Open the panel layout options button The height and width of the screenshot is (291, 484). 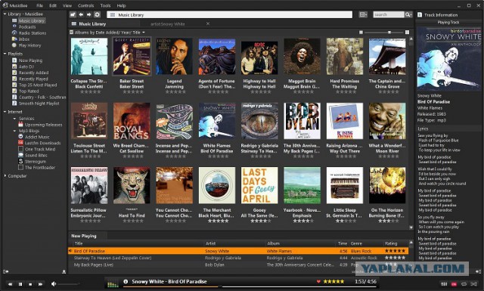pos(363,14)
